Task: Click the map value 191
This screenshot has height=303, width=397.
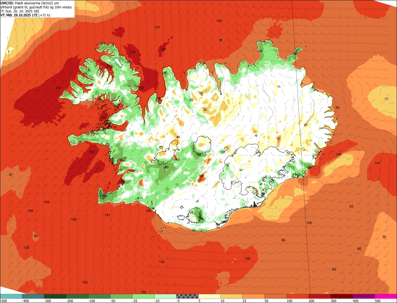Action: click(x=107, y=215)
